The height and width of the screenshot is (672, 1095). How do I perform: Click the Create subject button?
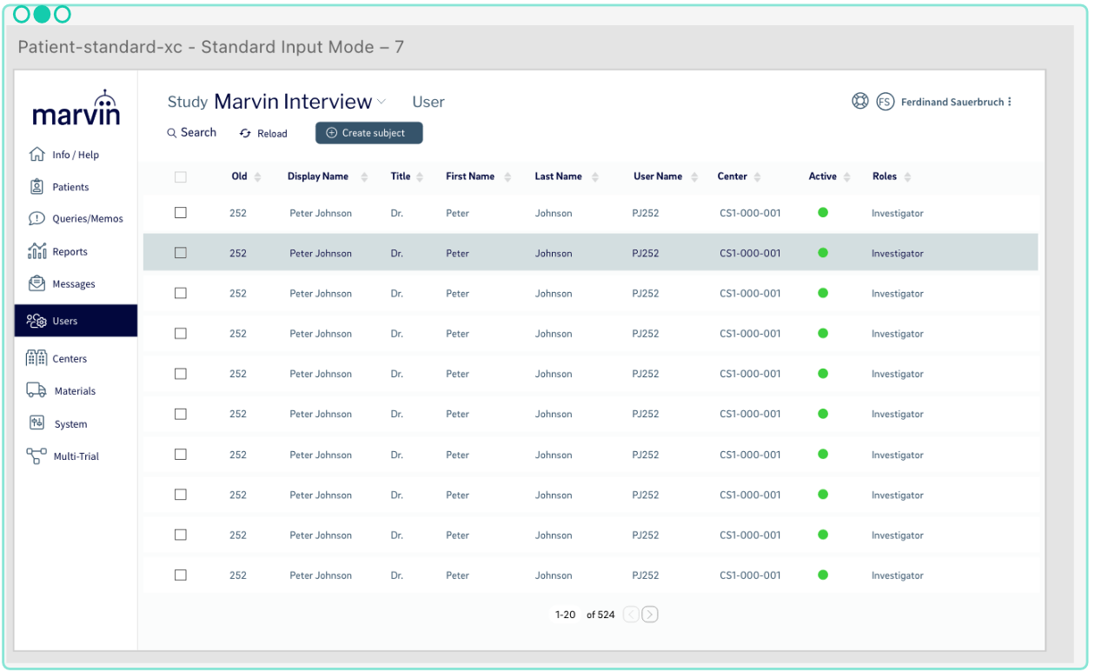(368, 133)
